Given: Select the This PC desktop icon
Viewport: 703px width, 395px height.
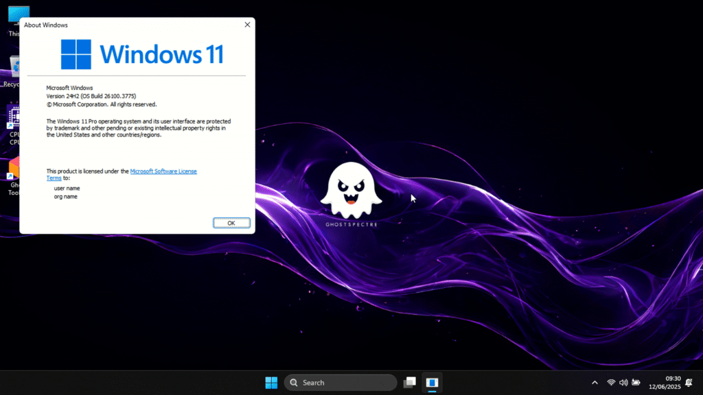Looking at the screenshot, I should pos(14,21).
